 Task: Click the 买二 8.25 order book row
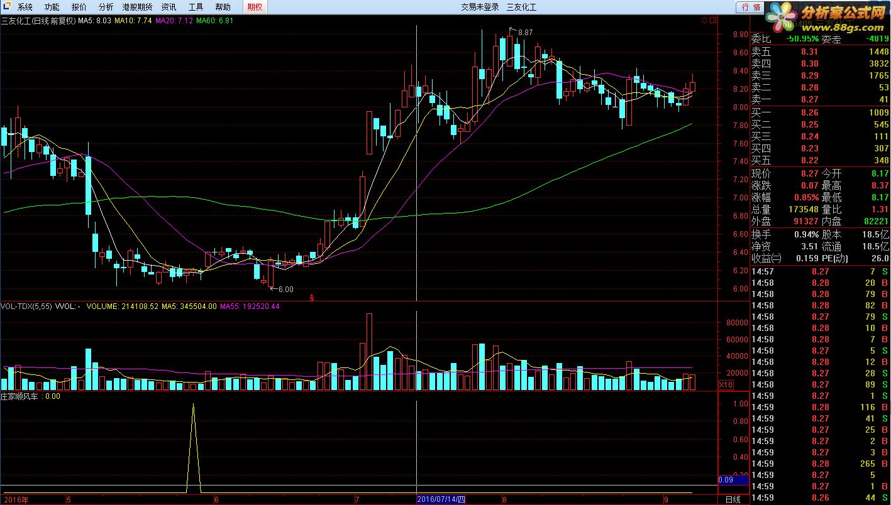821,124
